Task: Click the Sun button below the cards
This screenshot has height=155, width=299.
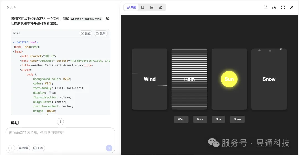Action: click(218, 119)
